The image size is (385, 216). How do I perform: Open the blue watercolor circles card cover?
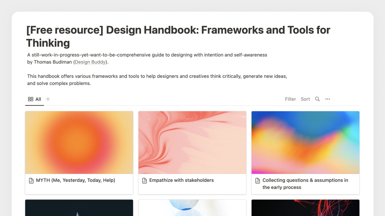point(192,208)
